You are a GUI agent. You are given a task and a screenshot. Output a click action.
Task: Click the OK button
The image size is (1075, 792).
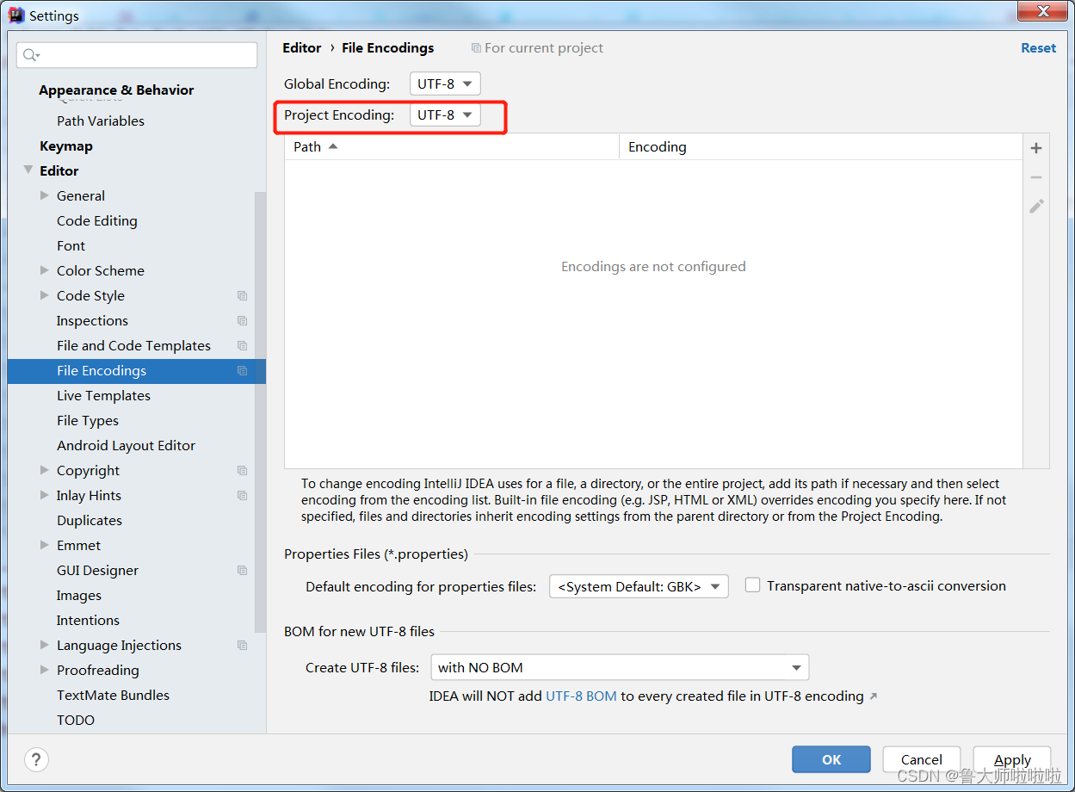(x=831, y=759)
